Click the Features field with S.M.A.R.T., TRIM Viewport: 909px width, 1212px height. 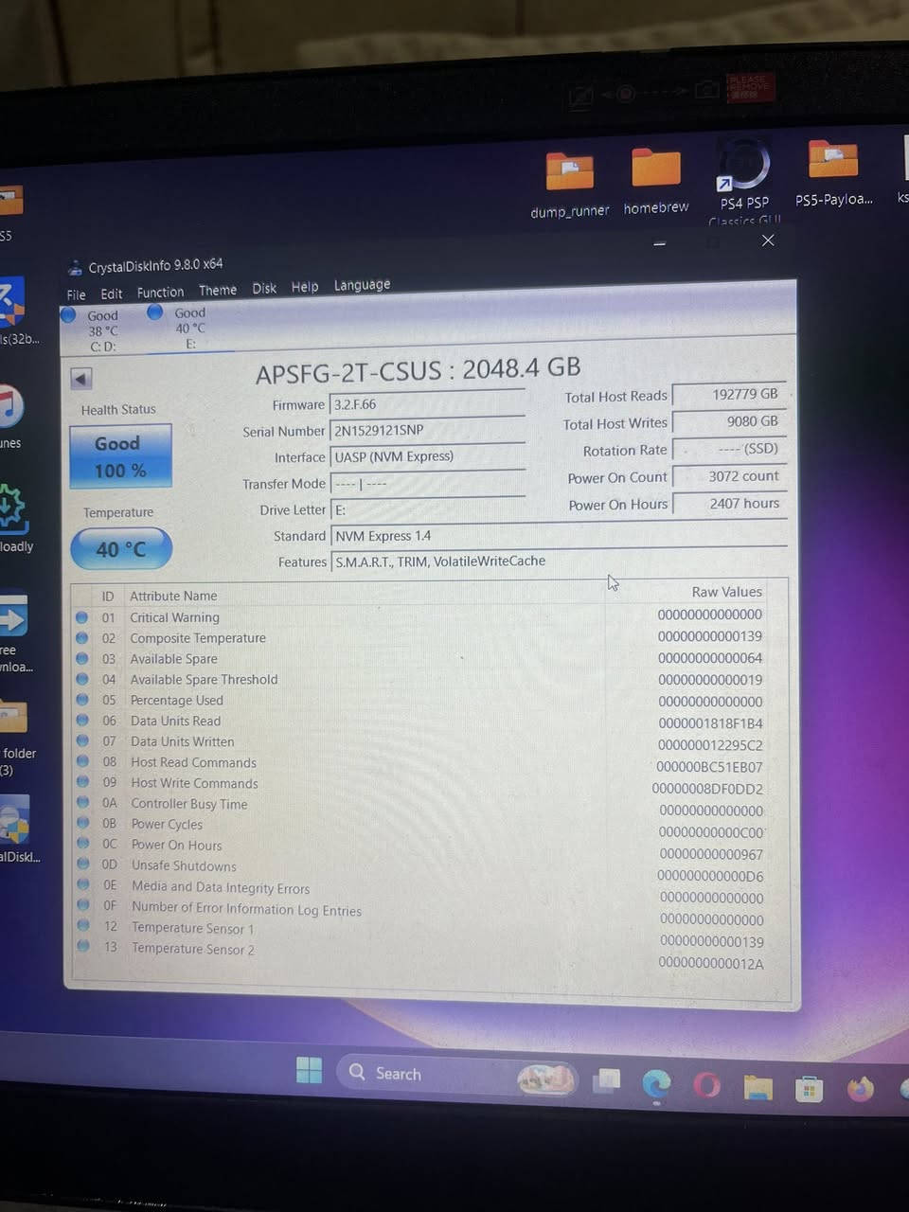[559, 561]
